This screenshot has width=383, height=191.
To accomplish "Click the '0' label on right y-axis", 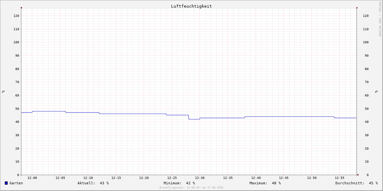I will (x=368, y=175).
